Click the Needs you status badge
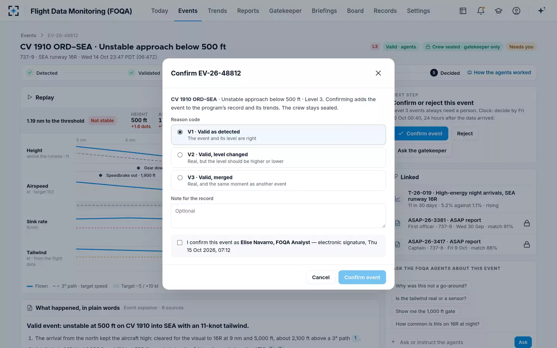 click(521, 47)
